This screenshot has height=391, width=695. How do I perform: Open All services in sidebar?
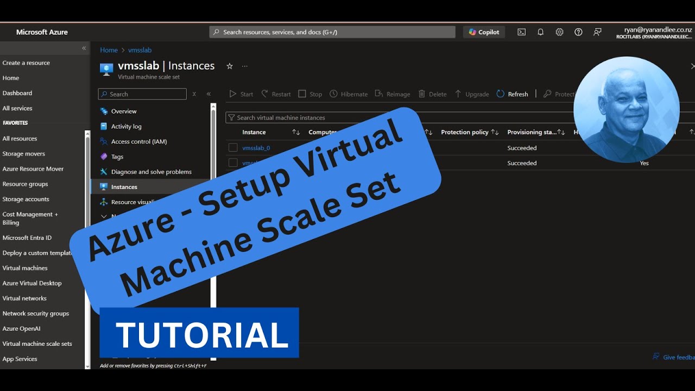(17, 108)
